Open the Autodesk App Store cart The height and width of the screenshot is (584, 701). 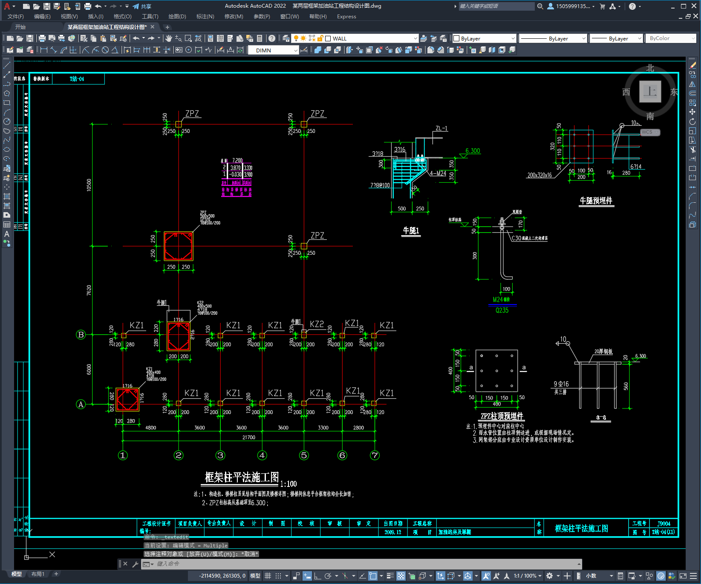pyautogui.click(x=603, y=6)
